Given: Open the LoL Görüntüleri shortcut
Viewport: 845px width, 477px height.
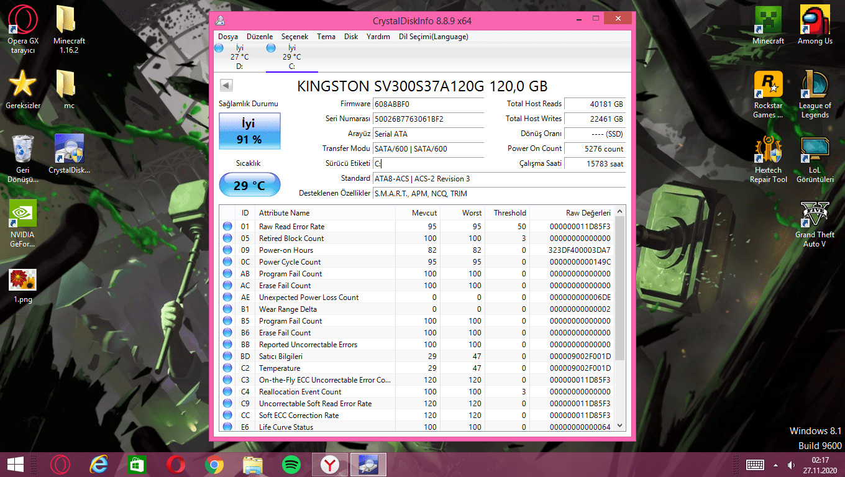Looking at the screenshot, I should point(815,158).
